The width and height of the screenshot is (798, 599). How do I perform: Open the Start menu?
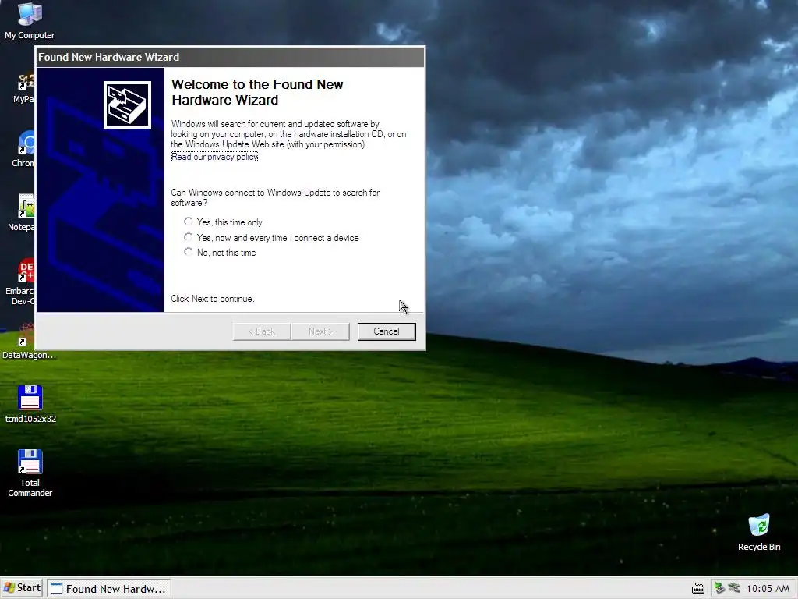click(x=22, y=588)
